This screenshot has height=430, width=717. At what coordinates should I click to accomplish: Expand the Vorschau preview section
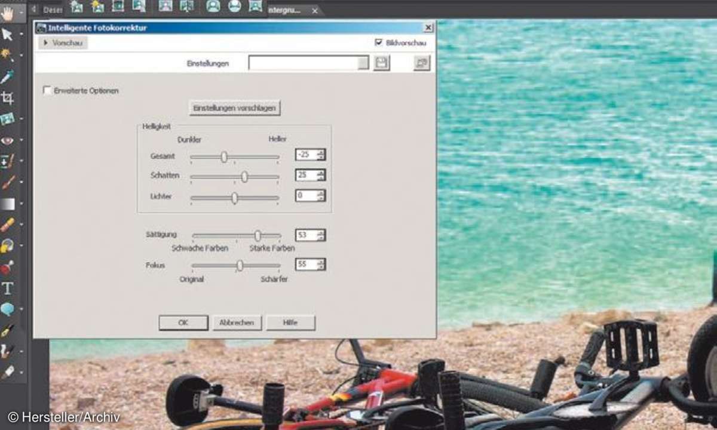(63, 43)
